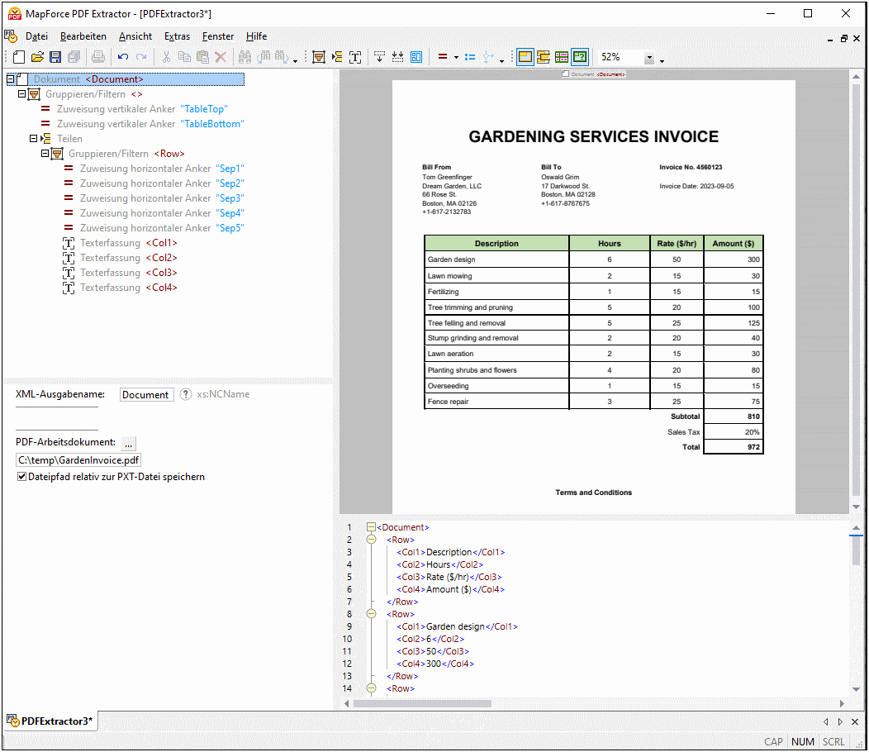The image size is (869, 752).
Task: Redo the last undone action
Action: tap(141, 57)
